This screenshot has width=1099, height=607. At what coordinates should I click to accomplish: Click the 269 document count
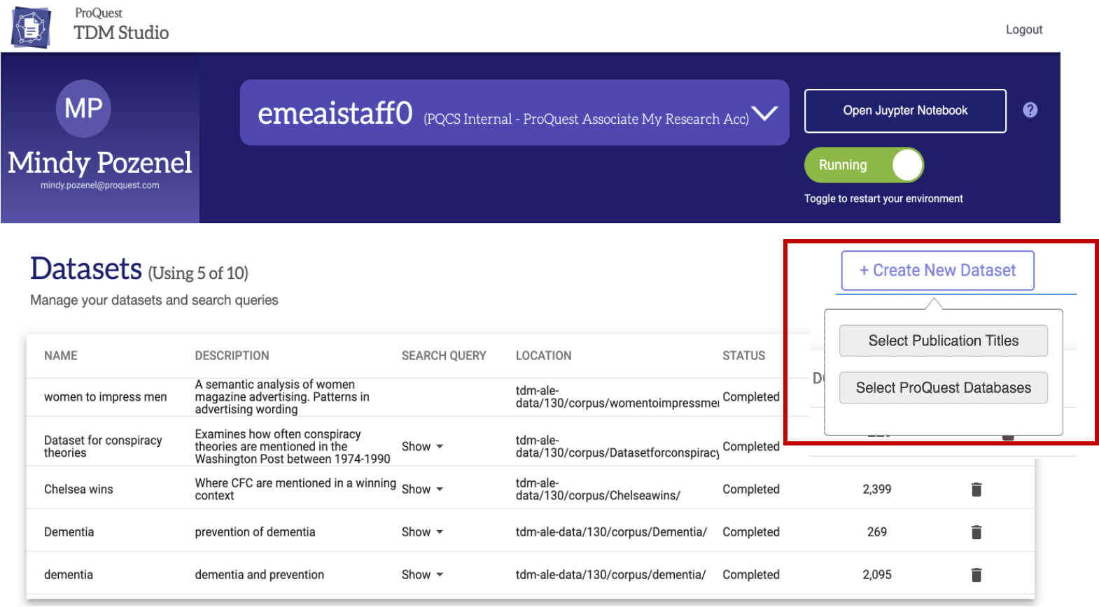click(x=877, y=532)
